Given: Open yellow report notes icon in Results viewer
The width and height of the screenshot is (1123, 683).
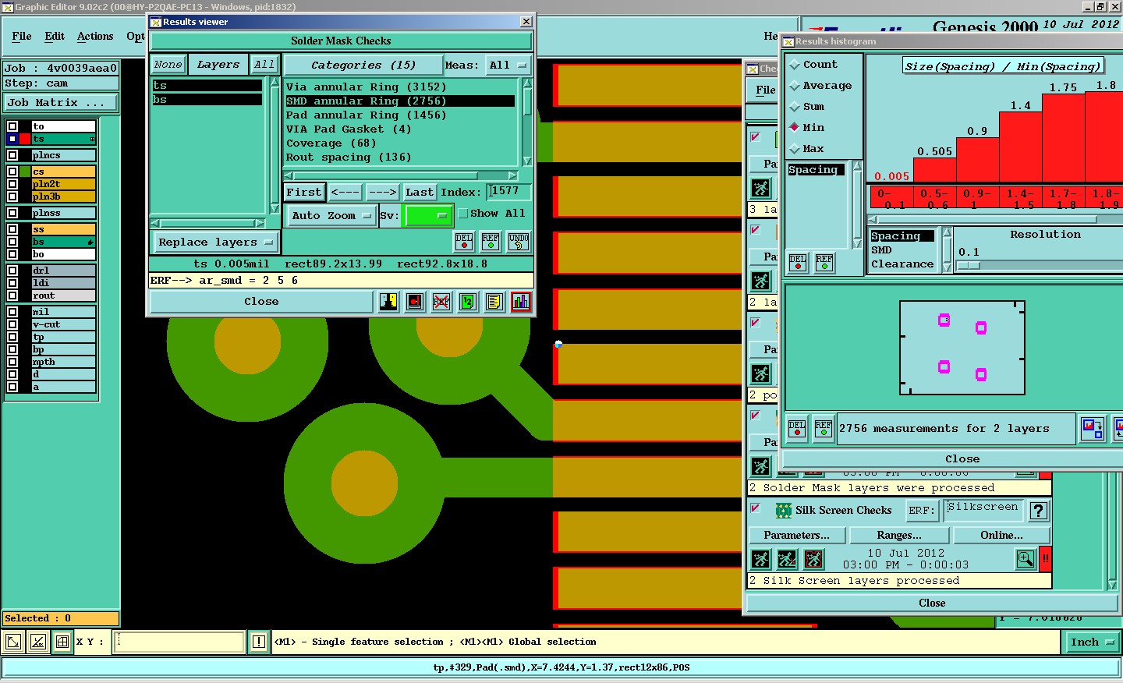Looking at the screenshot, I should tap(494, 302).
